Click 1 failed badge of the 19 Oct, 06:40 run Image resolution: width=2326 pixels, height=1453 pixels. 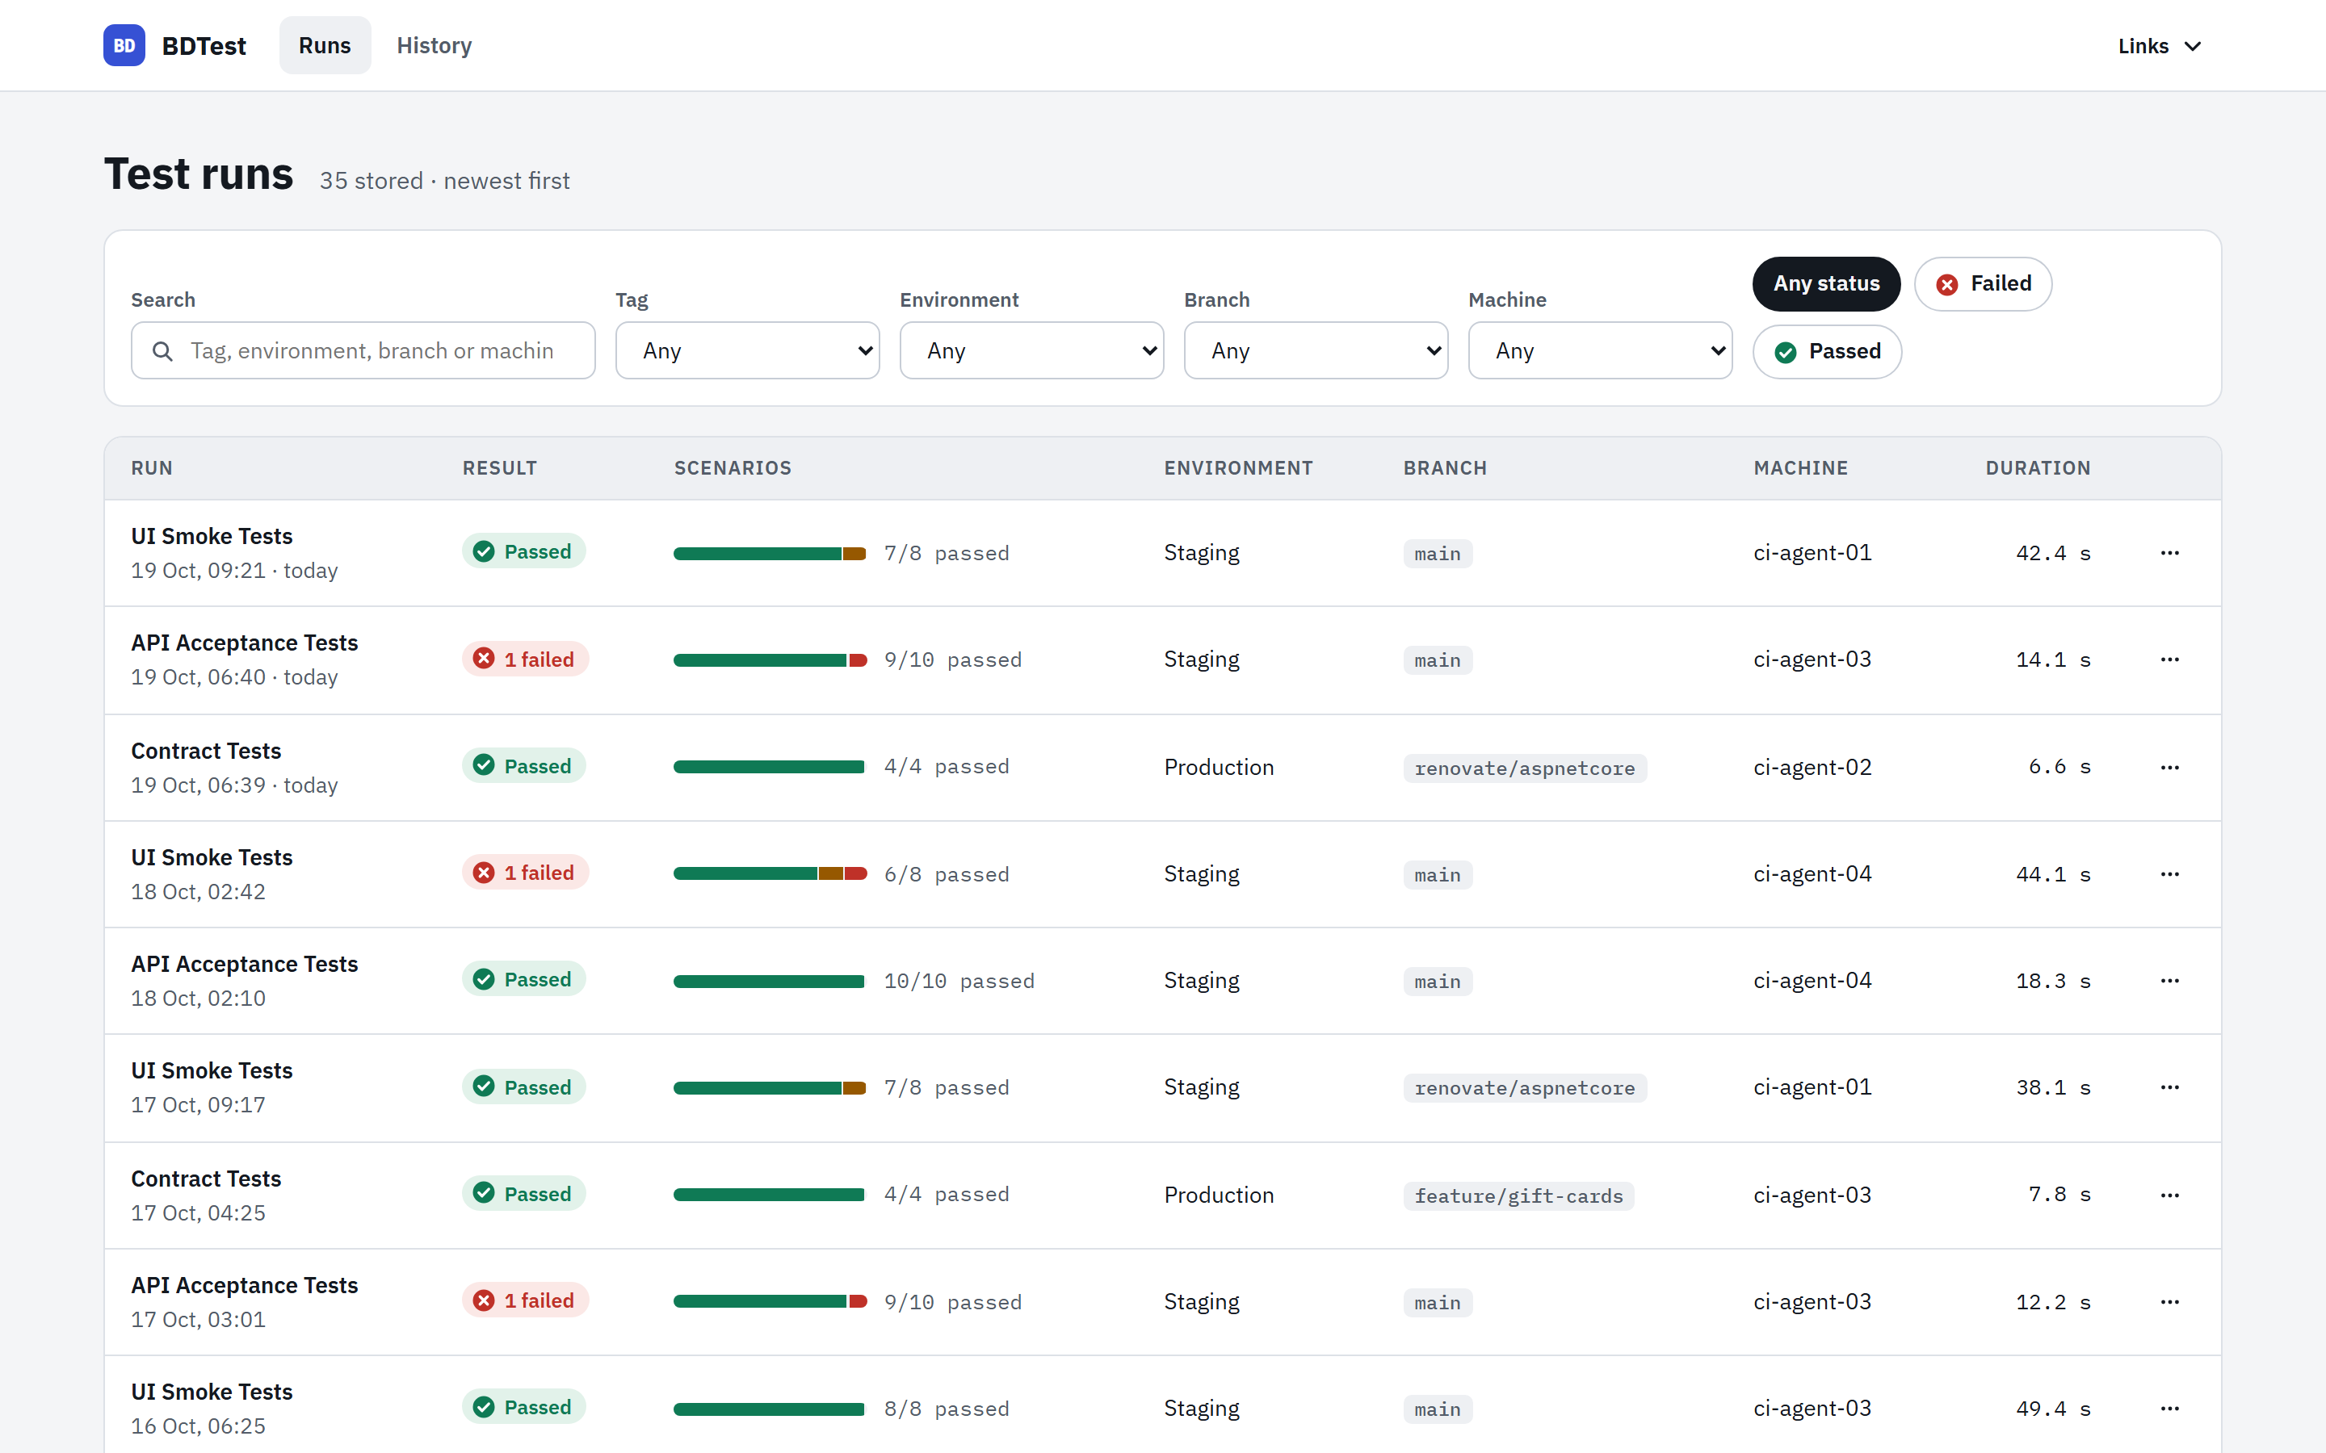[x=525, y=658]
